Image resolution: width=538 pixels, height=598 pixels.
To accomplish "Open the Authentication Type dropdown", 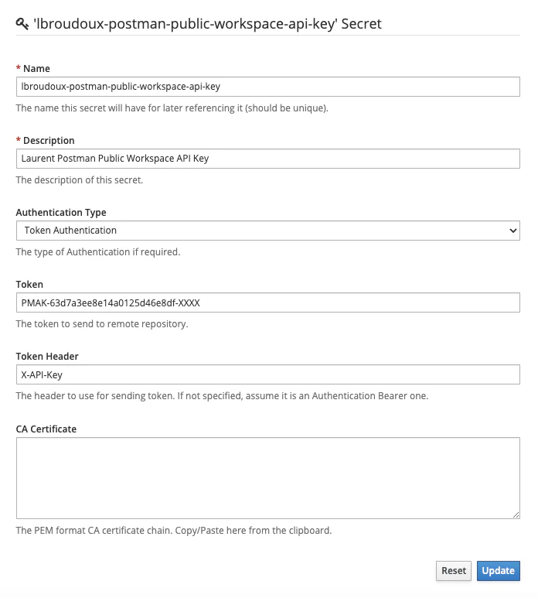I will pos(267,230).
